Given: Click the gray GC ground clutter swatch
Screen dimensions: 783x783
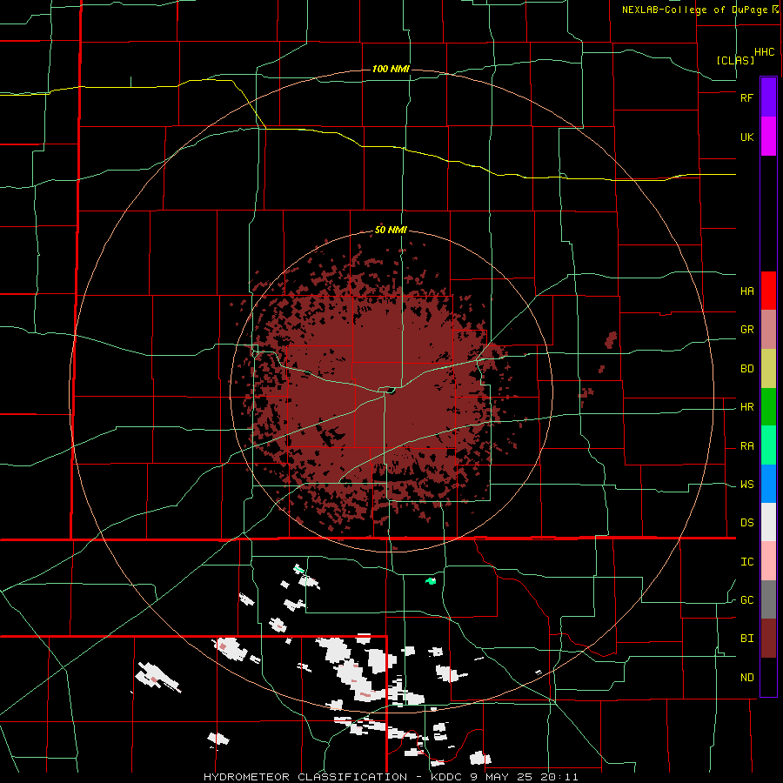Looking at the screenshot, I should tap(768, 599).
